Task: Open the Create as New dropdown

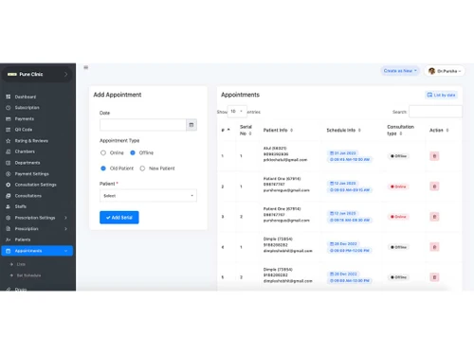Action: point(400,71)
